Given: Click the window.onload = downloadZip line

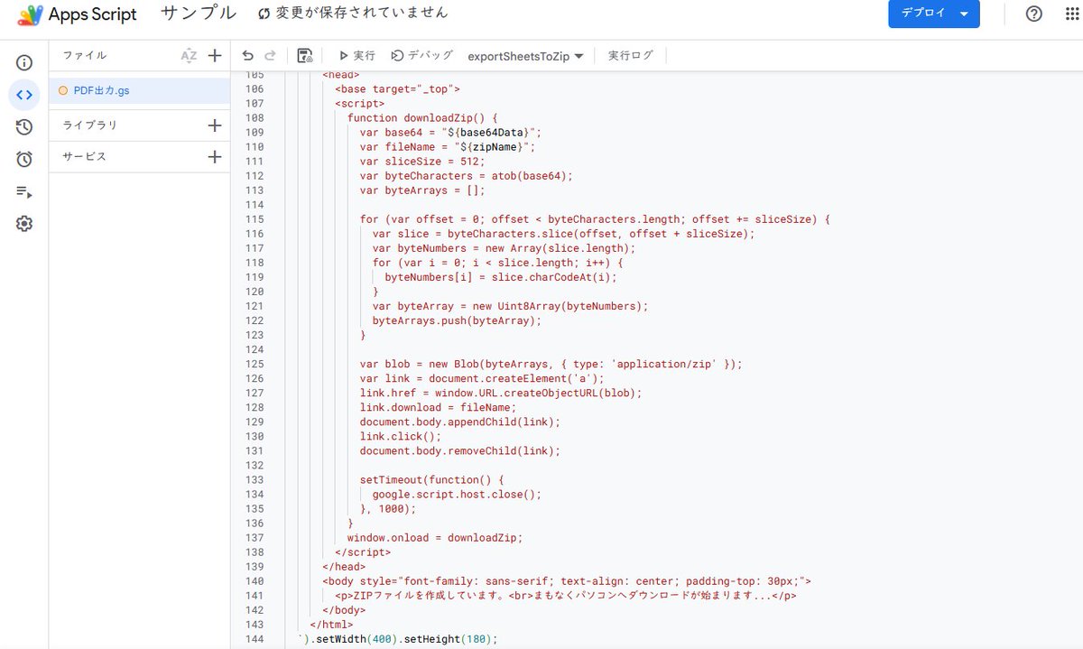Looking at the screenshot, I should tap(435, 537).
